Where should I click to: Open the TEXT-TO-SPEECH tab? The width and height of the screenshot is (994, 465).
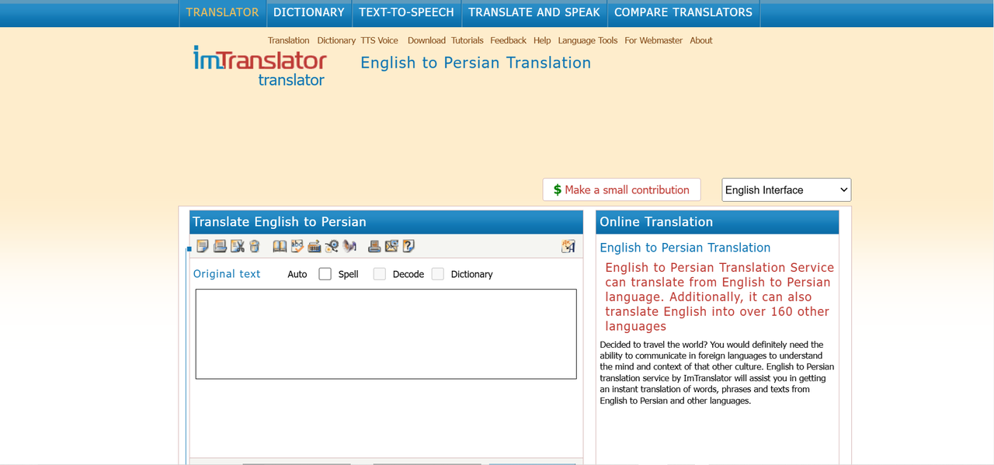click(x=406, y=13)
